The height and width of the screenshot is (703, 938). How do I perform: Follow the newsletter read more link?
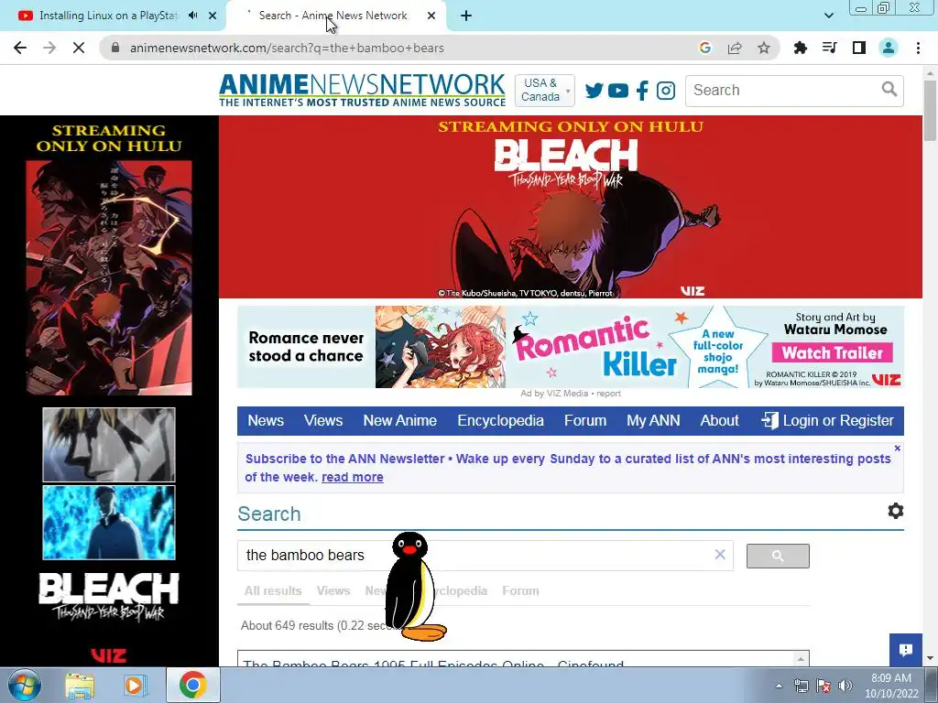click(x=353, y=477)
